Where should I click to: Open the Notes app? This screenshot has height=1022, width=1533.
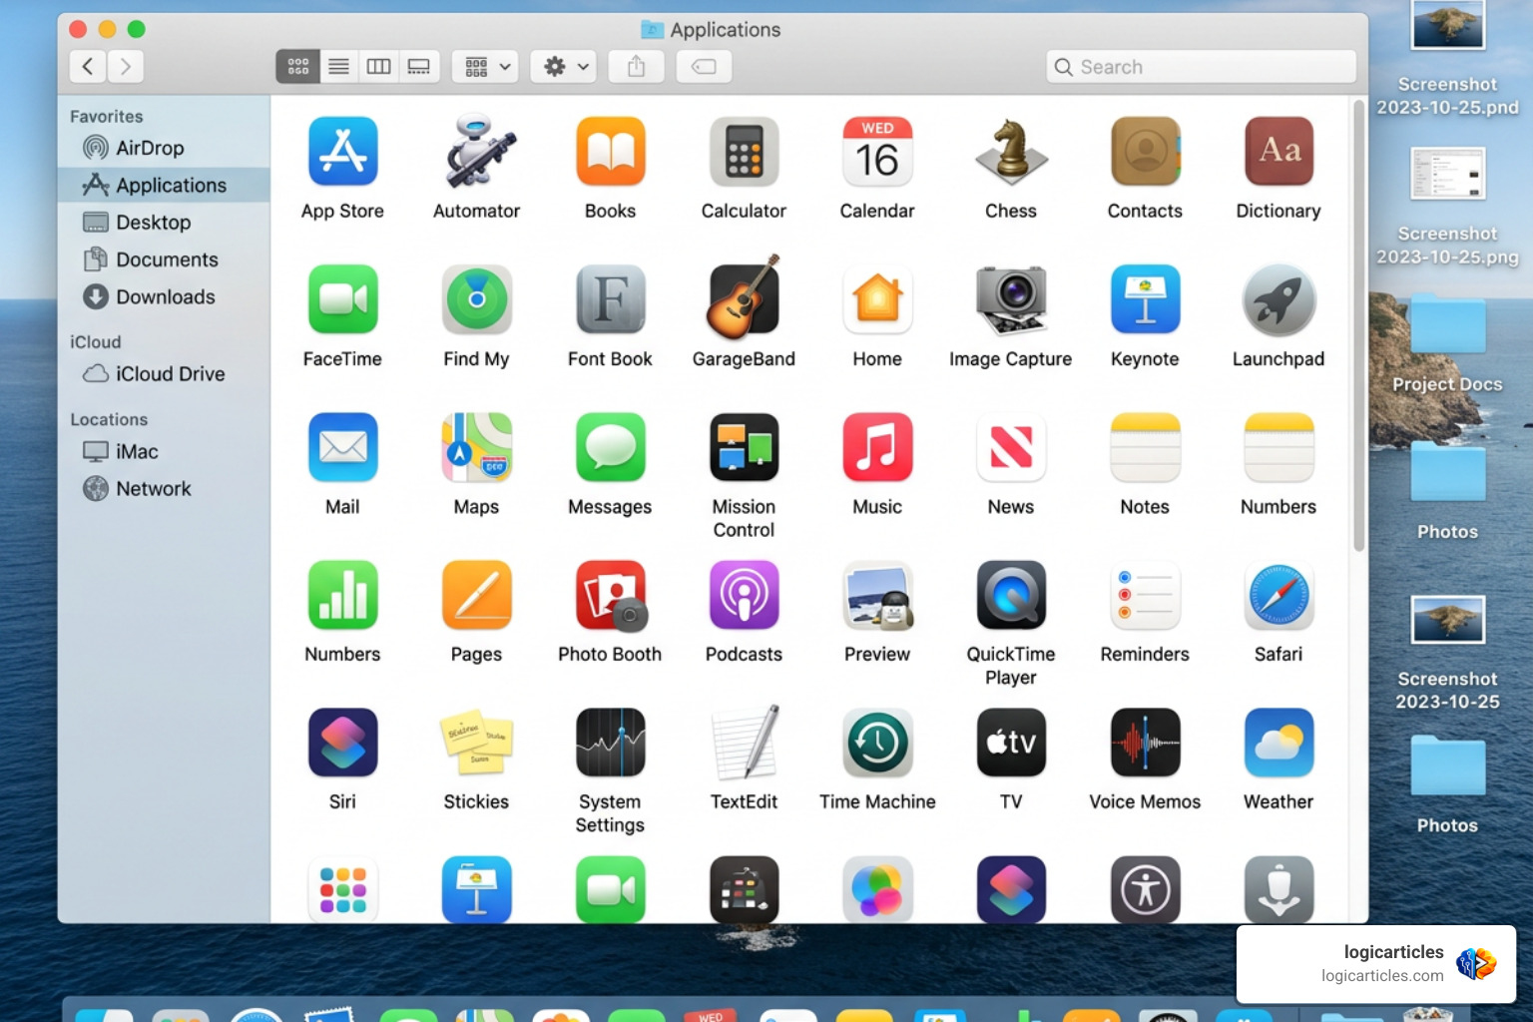1145,447
